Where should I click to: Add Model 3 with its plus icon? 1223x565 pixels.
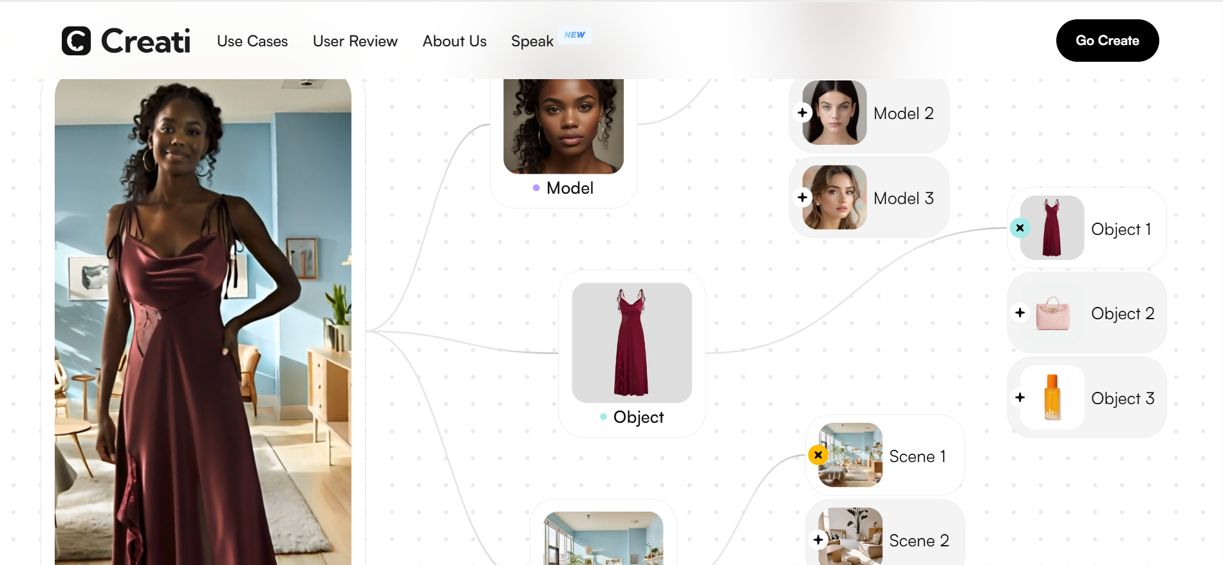coord(802,197)
